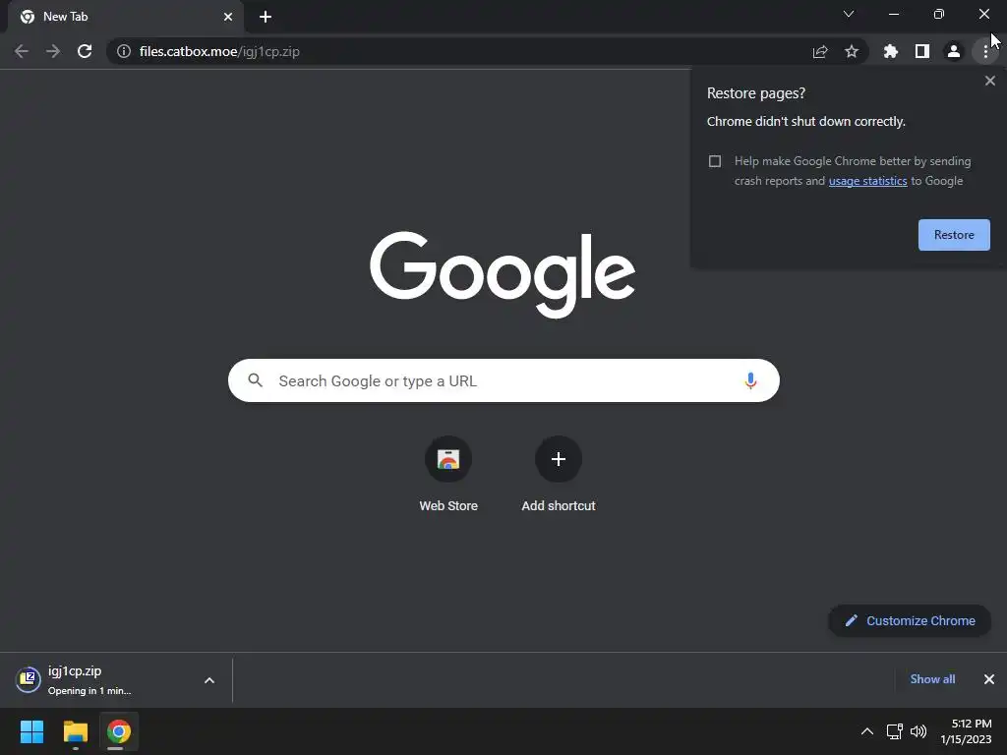
Task: Open Customize Chrome
Action: pyautogui.click(x=910, y=621)
